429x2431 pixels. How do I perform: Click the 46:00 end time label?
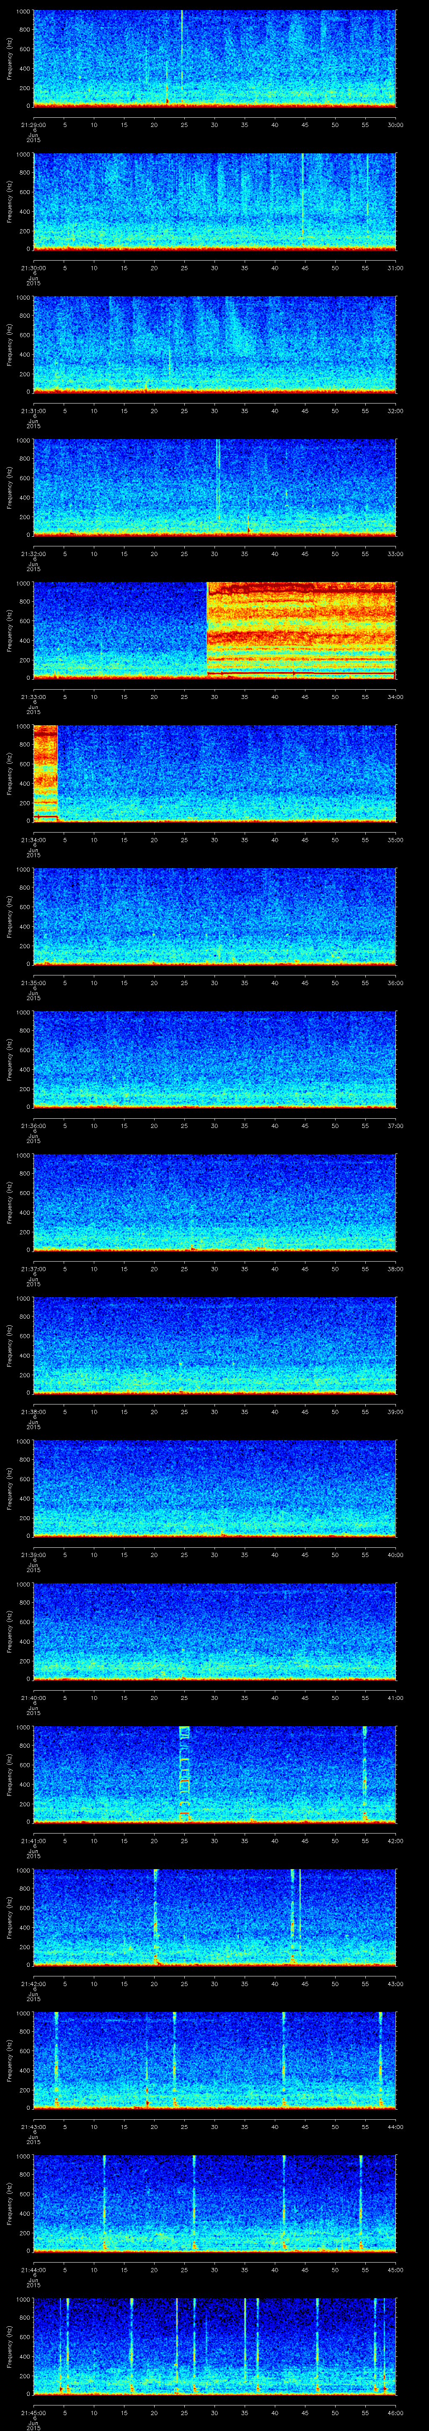coord(395,2412)
